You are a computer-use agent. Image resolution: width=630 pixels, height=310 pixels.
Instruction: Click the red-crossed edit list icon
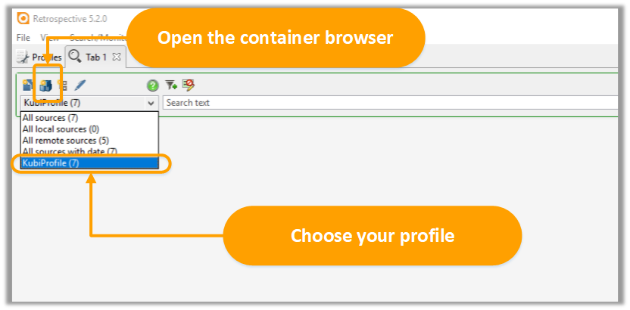pos(188,85)
